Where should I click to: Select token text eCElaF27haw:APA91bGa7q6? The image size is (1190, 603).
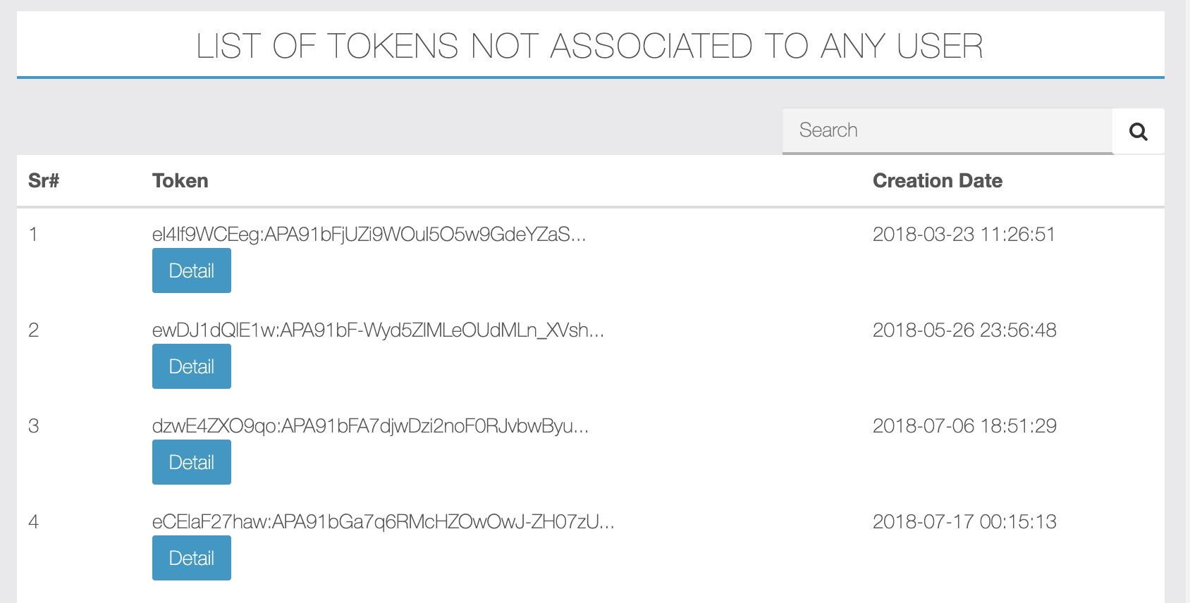384,522
